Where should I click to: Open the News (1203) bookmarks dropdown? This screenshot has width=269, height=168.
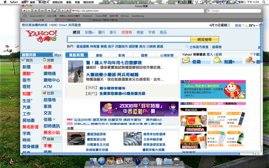(x=37, y=16)
